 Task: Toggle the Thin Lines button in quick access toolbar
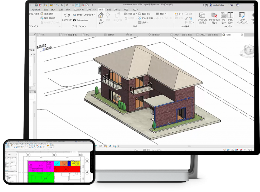[x=77, y=5]
